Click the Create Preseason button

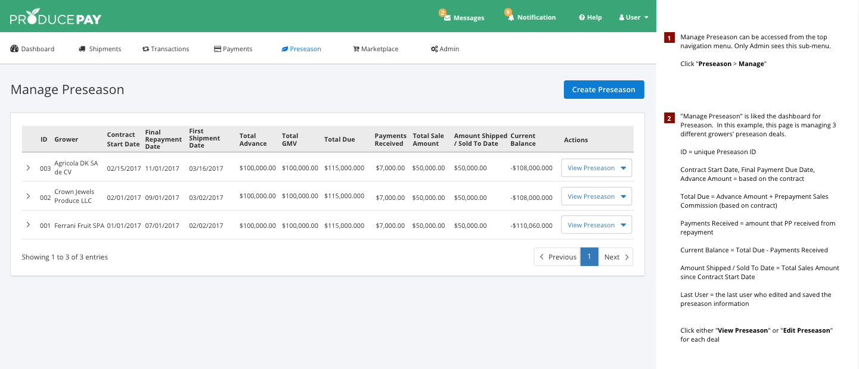click(x=603, y=90)
